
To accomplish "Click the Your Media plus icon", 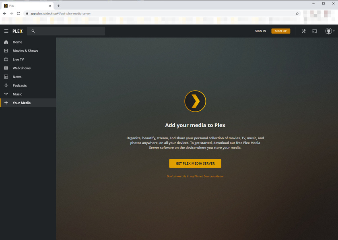I will (6, 103).
